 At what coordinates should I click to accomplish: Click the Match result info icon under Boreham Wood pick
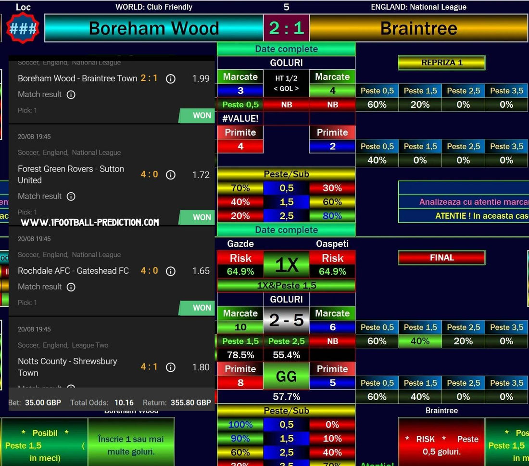pos(70,94)
